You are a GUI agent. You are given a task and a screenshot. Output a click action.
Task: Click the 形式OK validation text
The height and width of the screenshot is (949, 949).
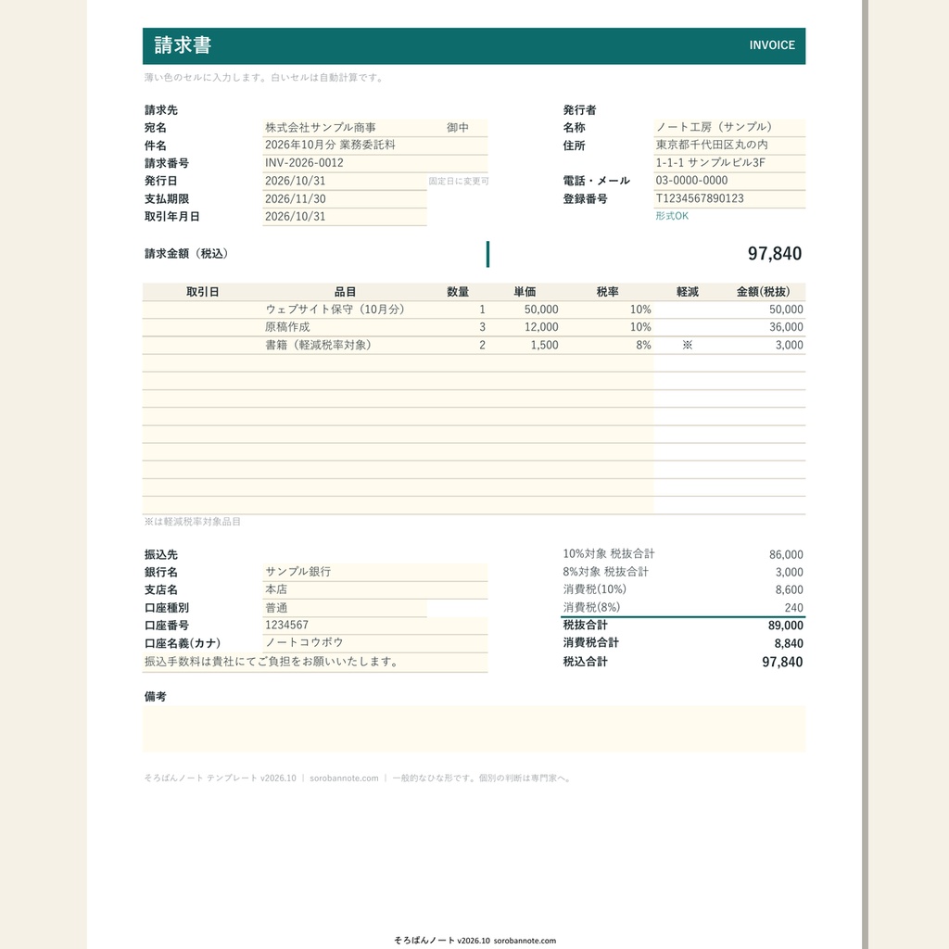tap(672, 216)
